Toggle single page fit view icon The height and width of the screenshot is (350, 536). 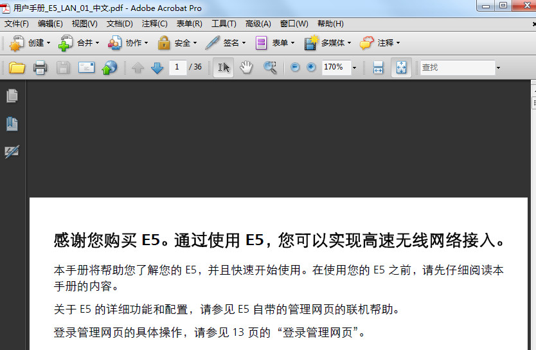[x=401, y=68]
